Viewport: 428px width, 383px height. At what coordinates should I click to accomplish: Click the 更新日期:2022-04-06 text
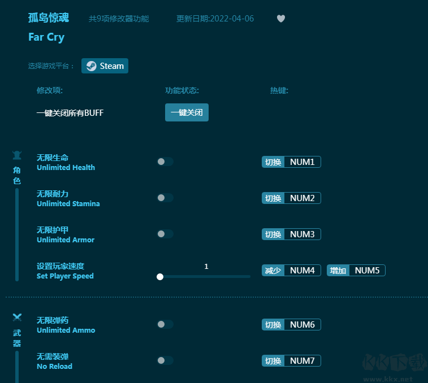215,19
